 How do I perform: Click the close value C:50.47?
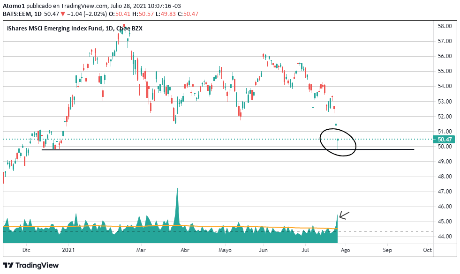188,14
